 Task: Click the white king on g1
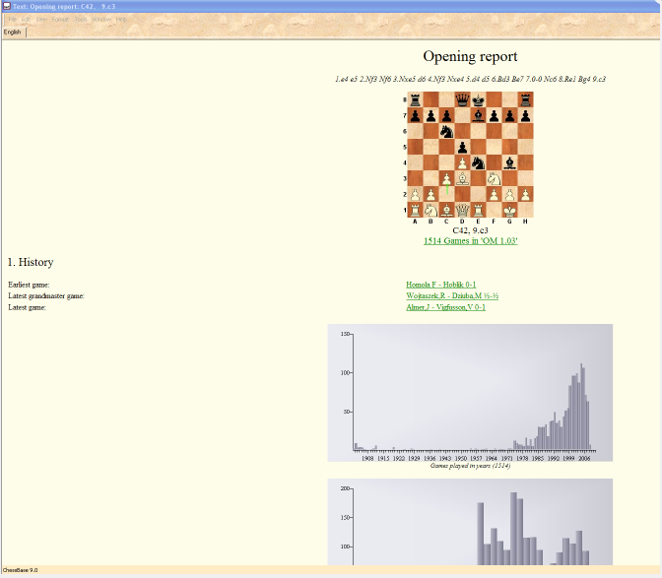coord(509,210)
